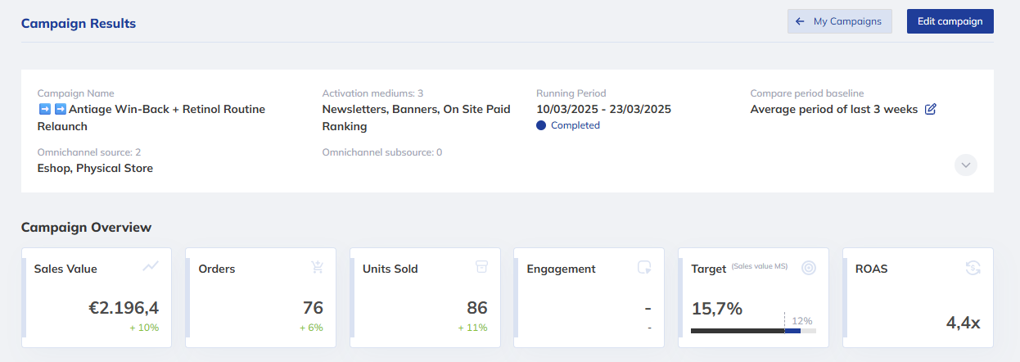Open the Sales Value card
Viewport: 1020px width, 362px height.
pyautogui.click(x=97, y=298)
